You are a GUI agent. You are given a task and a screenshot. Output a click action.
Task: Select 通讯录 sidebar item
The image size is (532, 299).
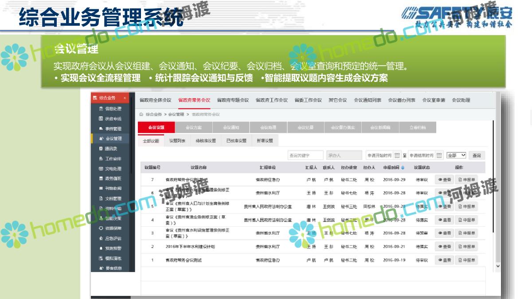click(x=111, y=149)
